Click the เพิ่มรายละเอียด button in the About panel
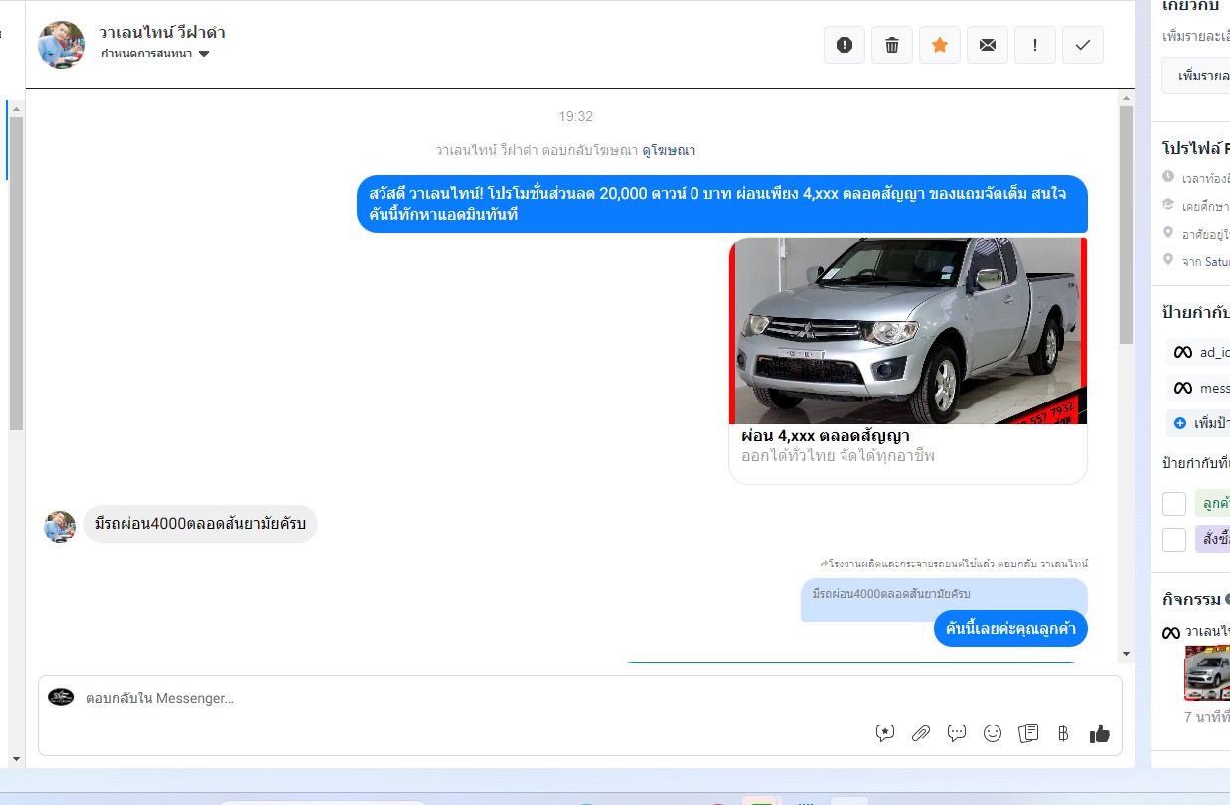 point(1196,76)
